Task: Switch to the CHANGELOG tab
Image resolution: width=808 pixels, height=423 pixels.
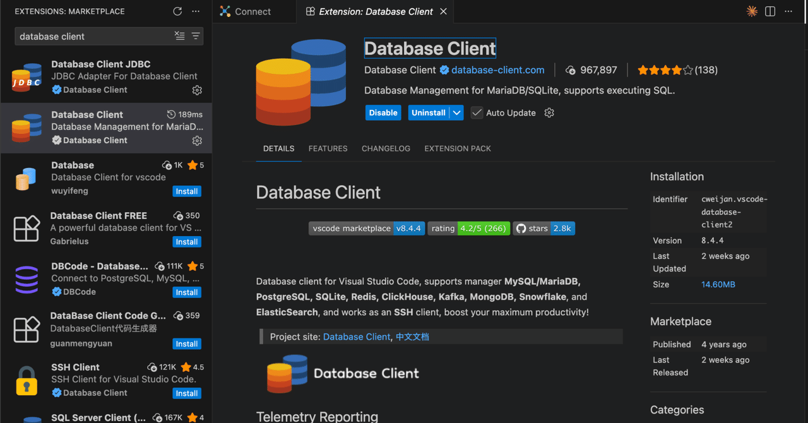Action: coord(386,148)
